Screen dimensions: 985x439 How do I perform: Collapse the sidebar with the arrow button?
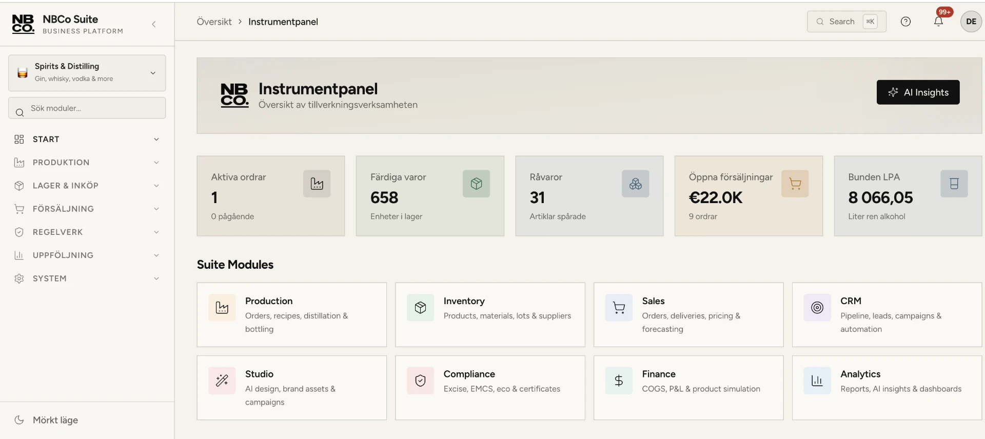(x=153, y=24)
